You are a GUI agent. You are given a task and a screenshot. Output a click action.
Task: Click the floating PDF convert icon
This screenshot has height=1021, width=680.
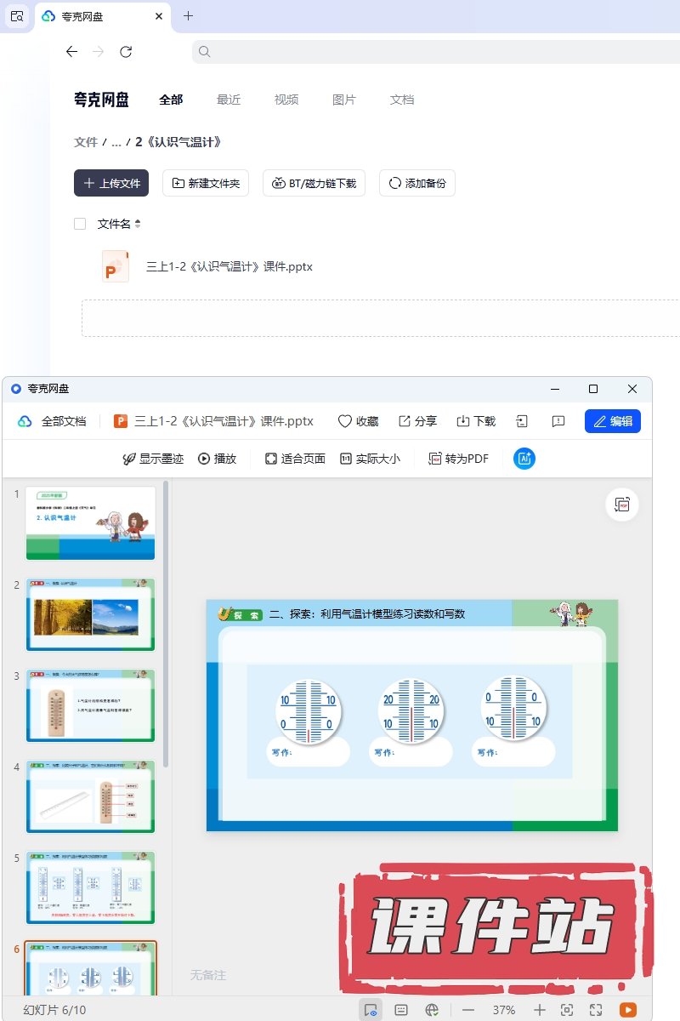tap(622, 505)
